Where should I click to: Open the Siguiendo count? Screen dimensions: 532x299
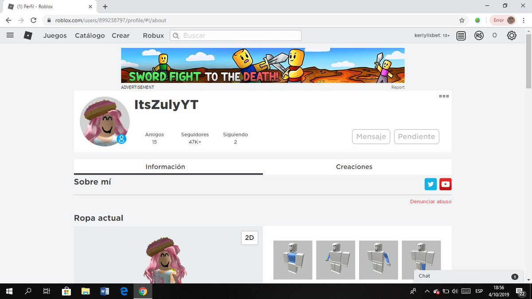click(235, 138)
